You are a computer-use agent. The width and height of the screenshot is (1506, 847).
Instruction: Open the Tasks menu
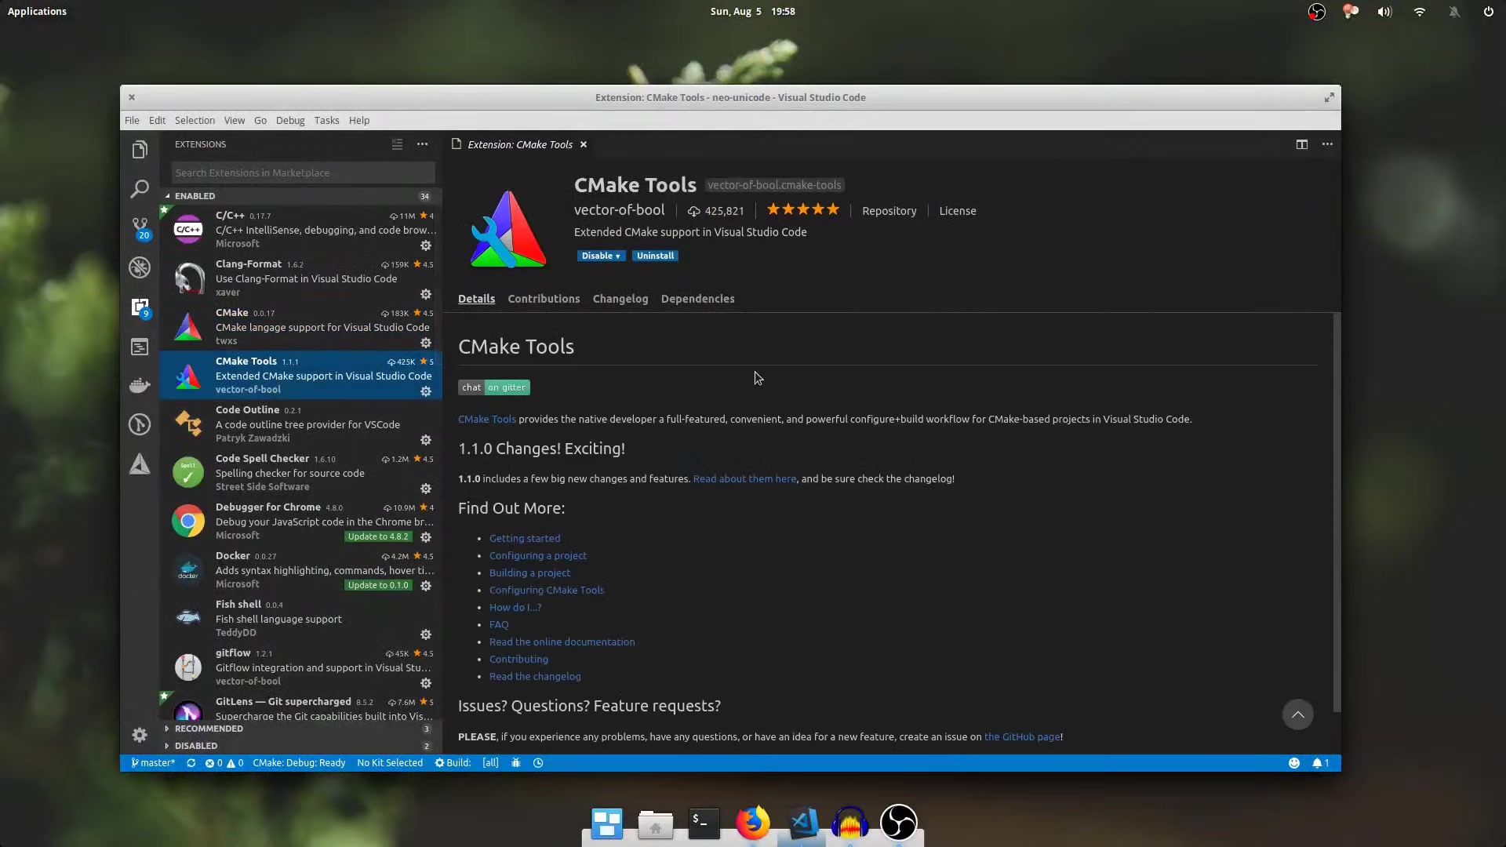point(326,120)
